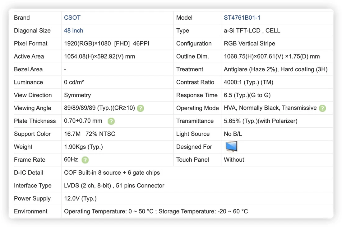Click the Environment temperature row text
The height and width of the screenshot is (227, 342).
click(x=156, y=211)
